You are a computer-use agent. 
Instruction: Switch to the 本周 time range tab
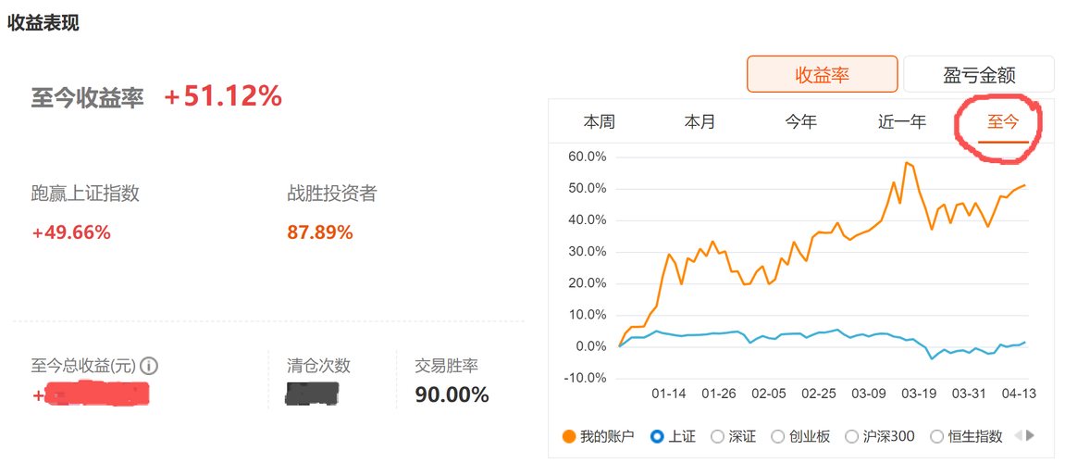[x=599, y=121]
